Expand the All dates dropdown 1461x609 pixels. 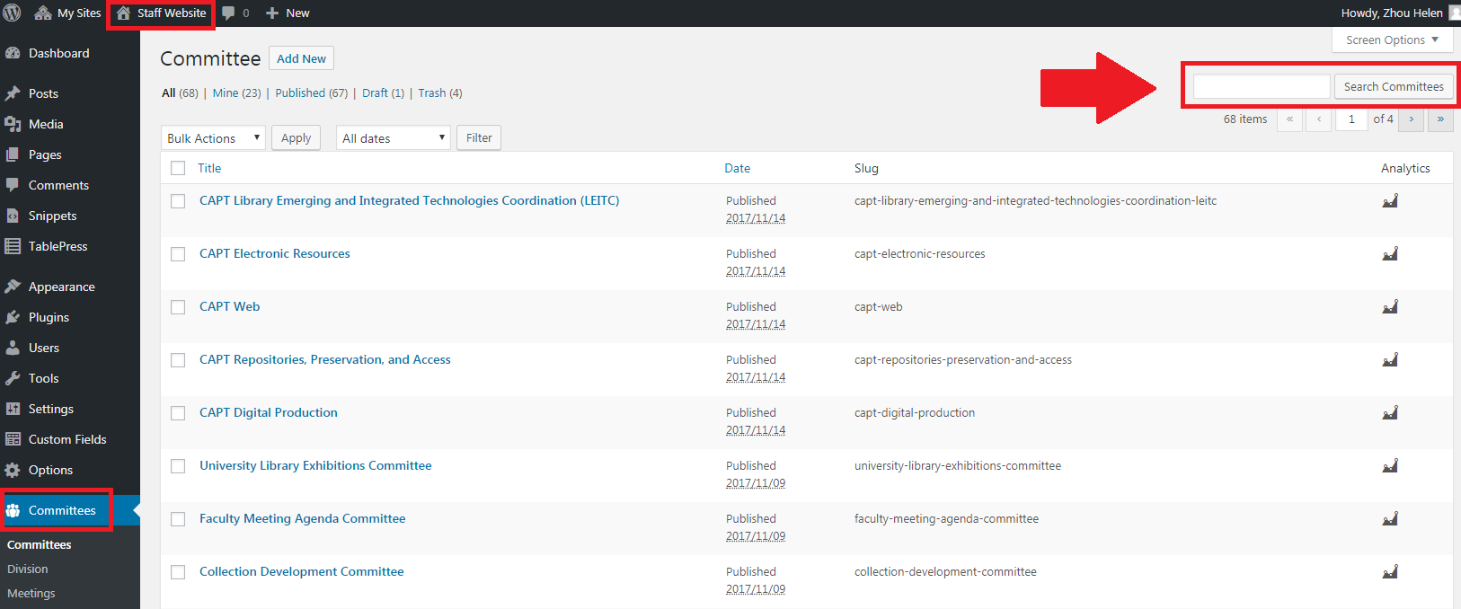393,138
